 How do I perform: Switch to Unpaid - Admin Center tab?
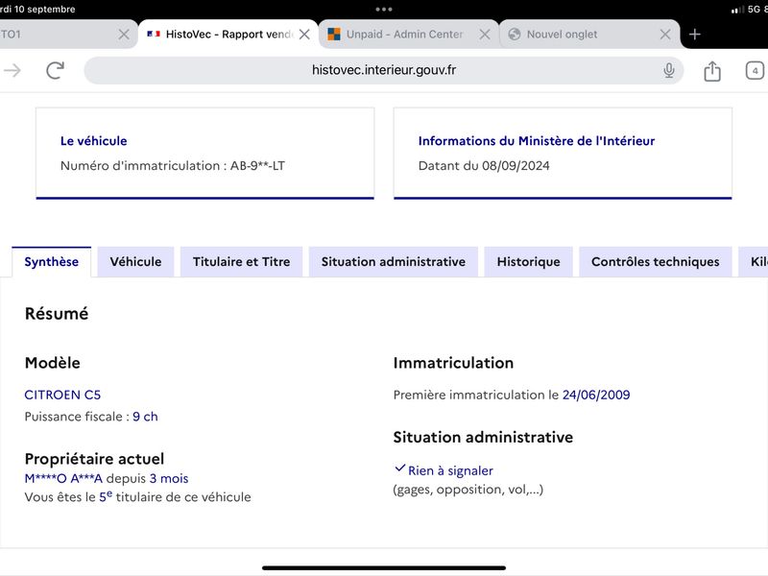click(x=409, y=35)
